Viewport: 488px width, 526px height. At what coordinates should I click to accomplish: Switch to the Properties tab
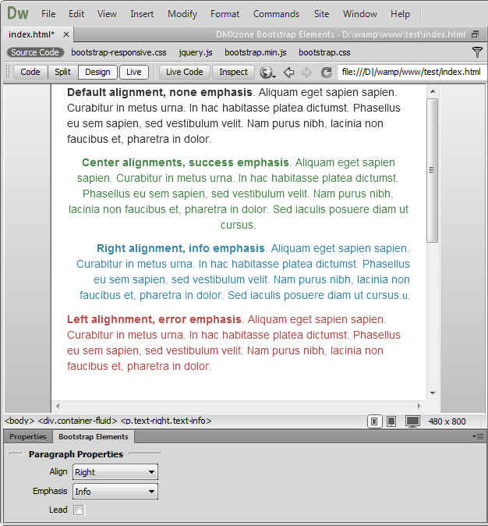coord(28,437)
